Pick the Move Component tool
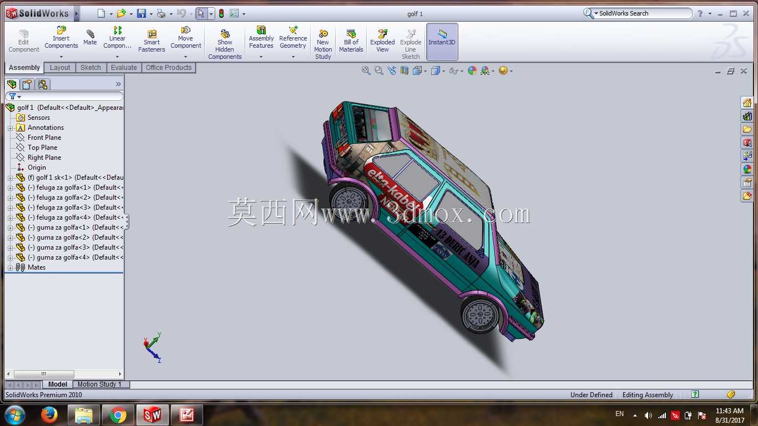The height and width of the screenshot is (426, 758). (x=186, y=38)
